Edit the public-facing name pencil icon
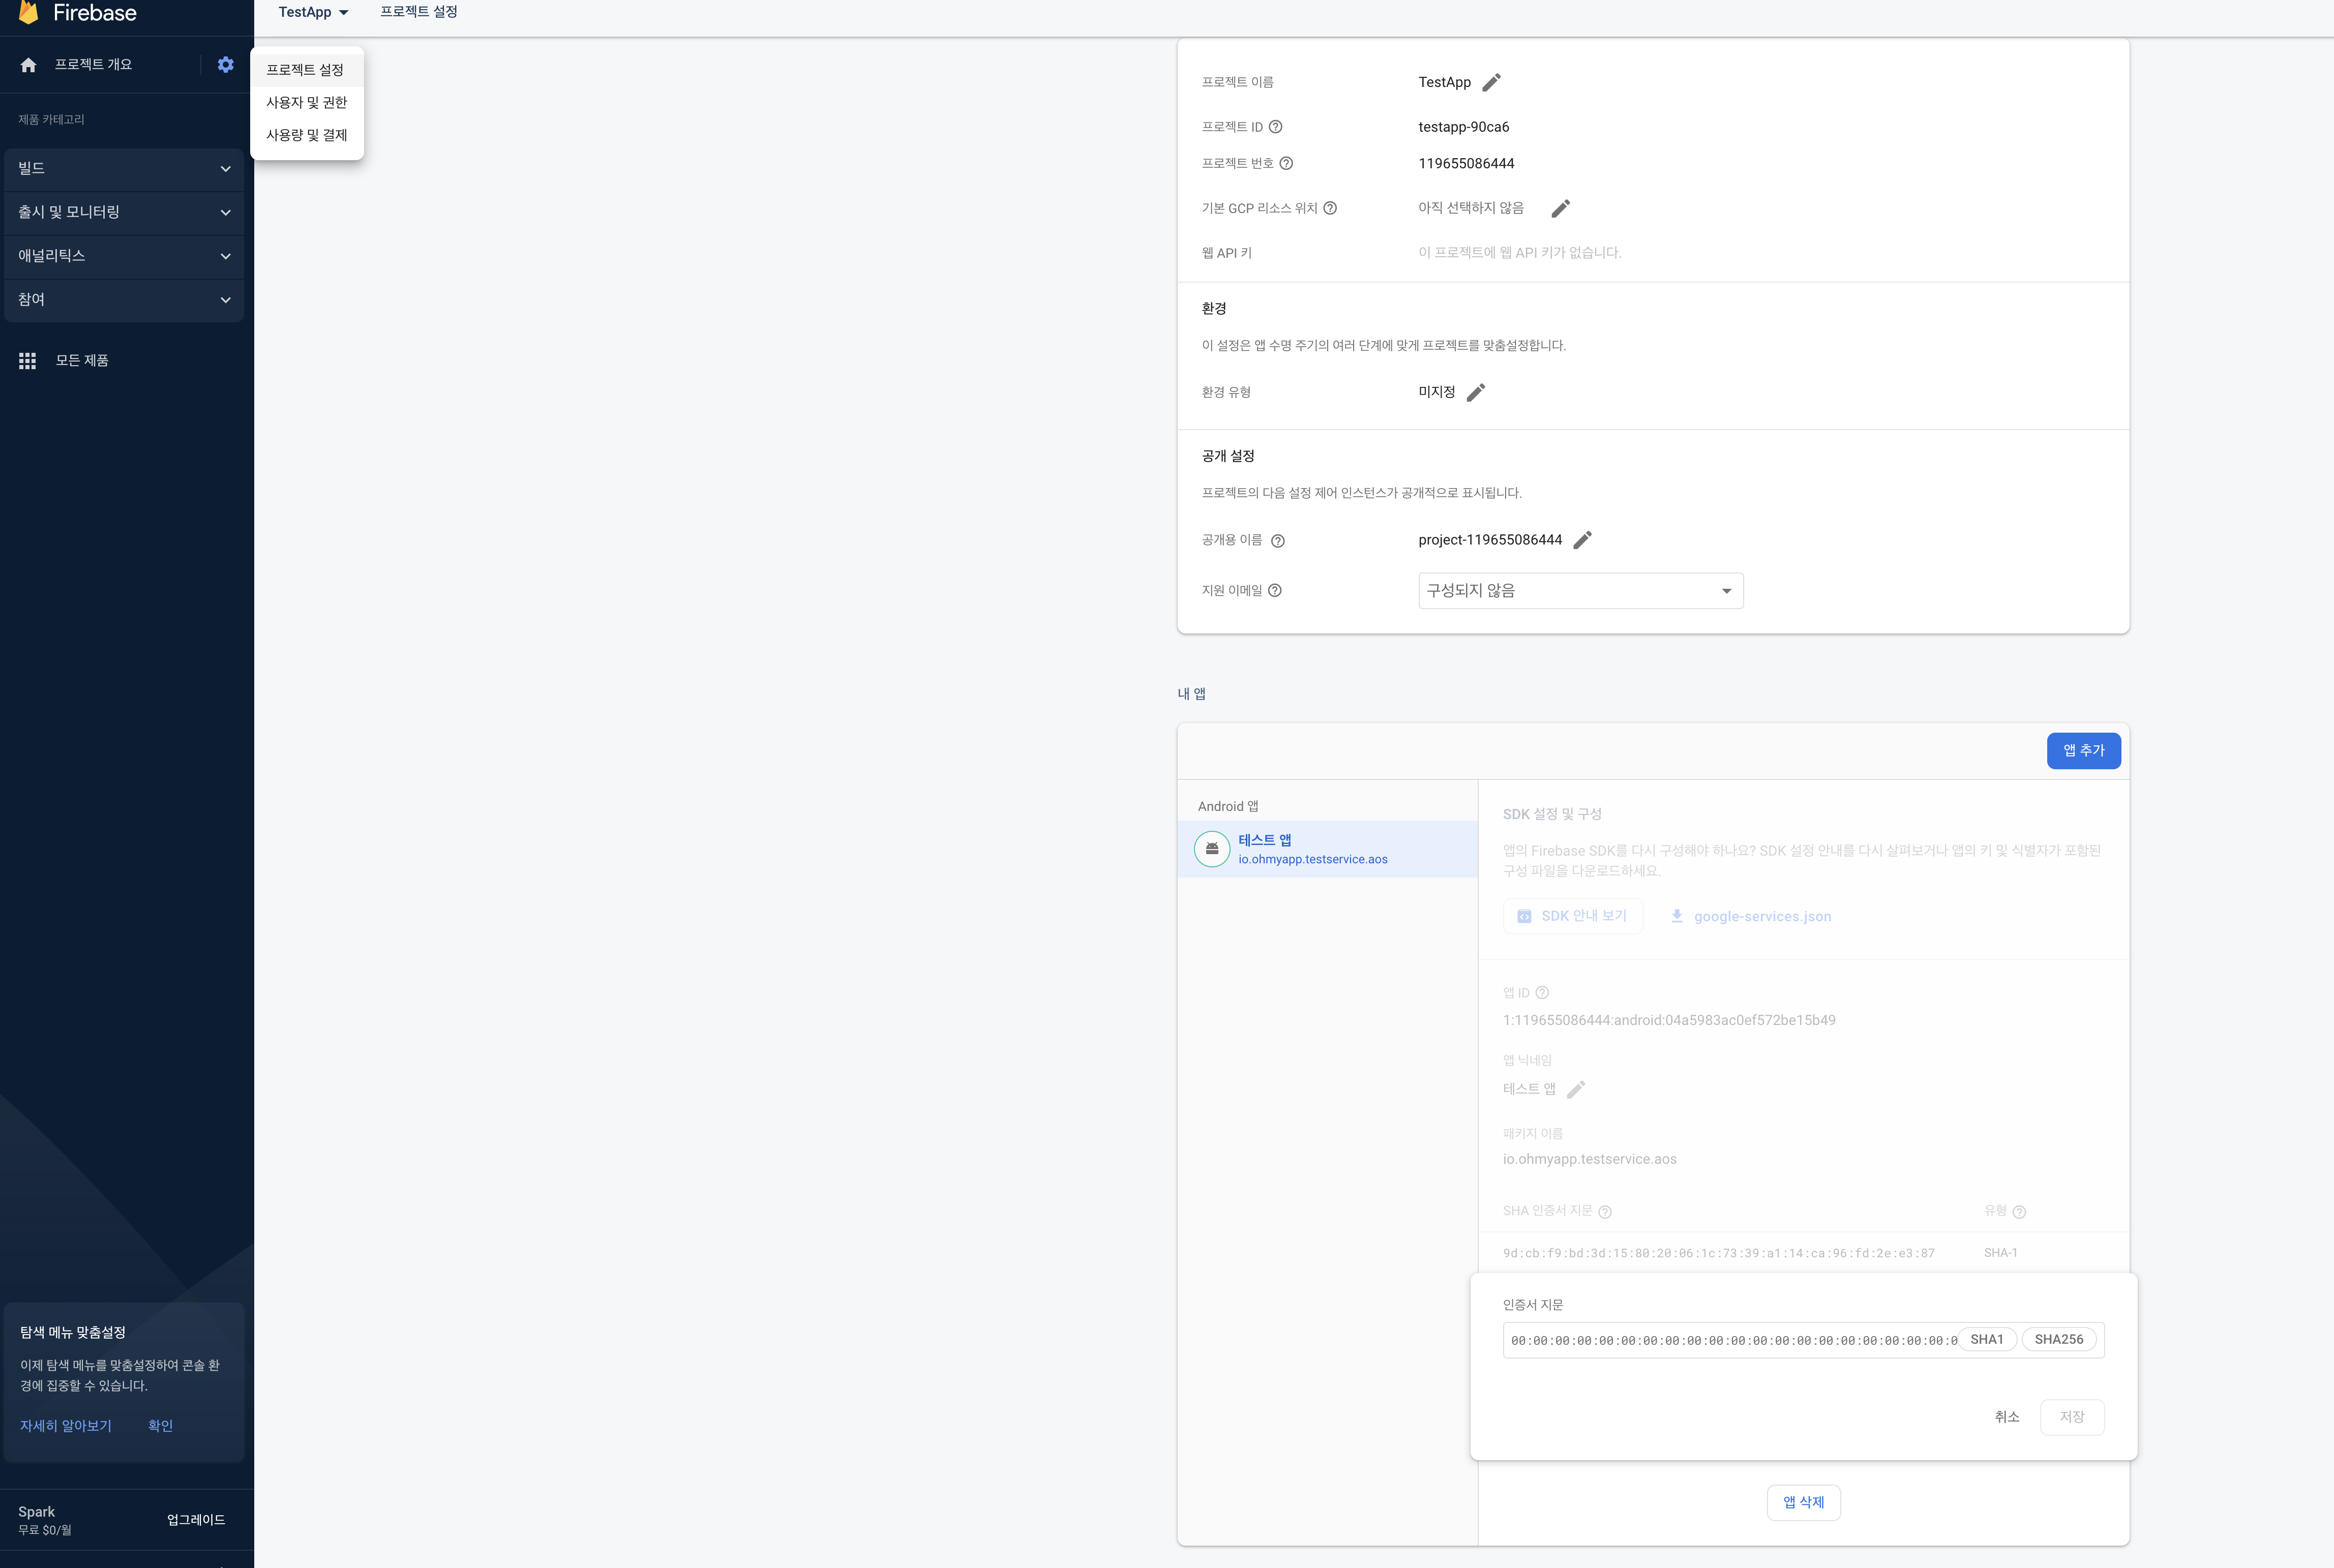Screen dimensions: 2334x1568 (x=1582, y=540)
